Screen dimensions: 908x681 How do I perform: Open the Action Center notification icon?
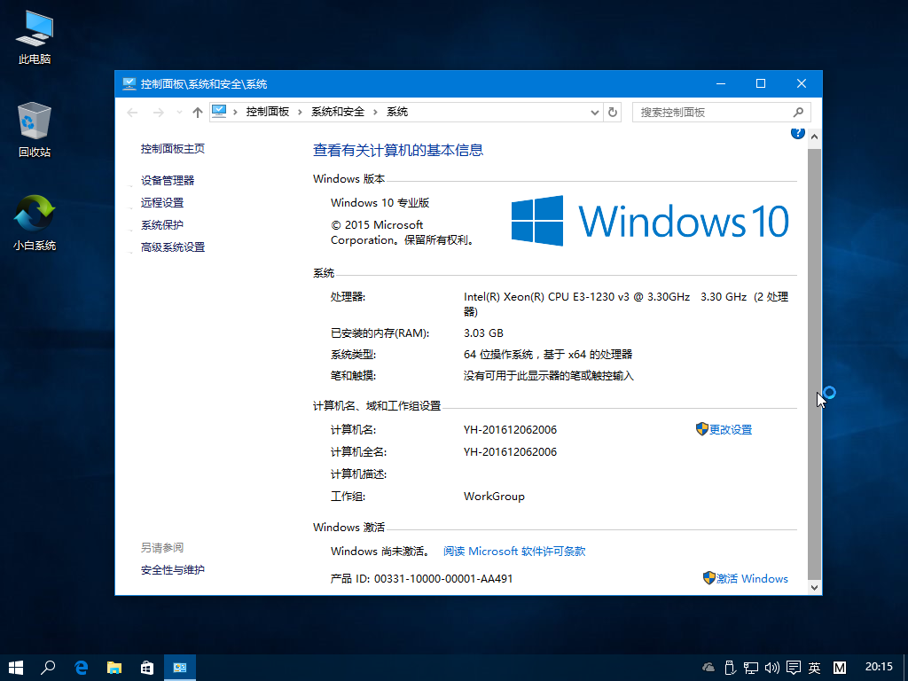click(792, 667)
